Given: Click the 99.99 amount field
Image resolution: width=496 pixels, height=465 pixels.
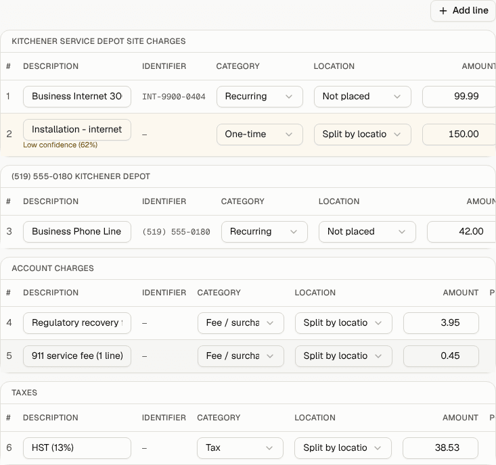Looking at the screenshot, I should click(x=459, y=97).
